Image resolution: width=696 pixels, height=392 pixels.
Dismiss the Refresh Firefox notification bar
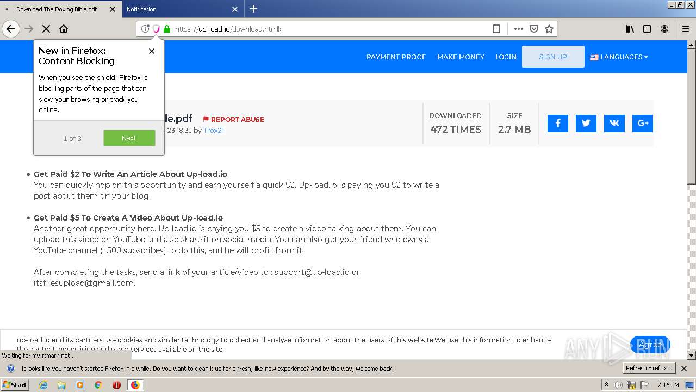point(684,369)
